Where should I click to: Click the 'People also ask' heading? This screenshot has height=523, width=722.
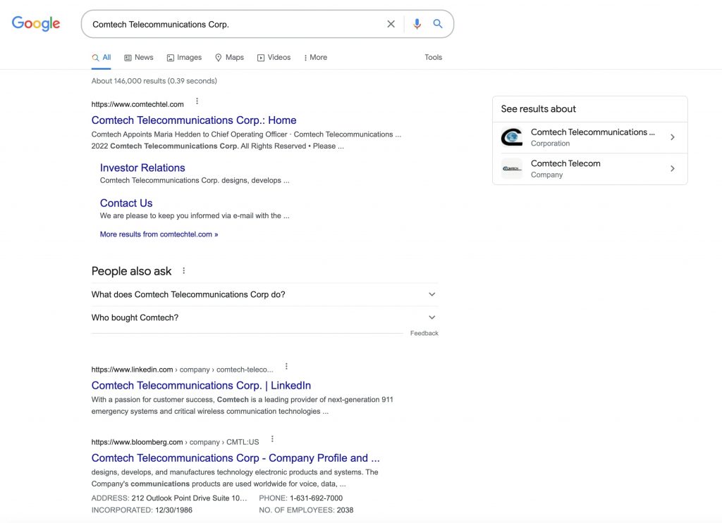click(131, 271)
